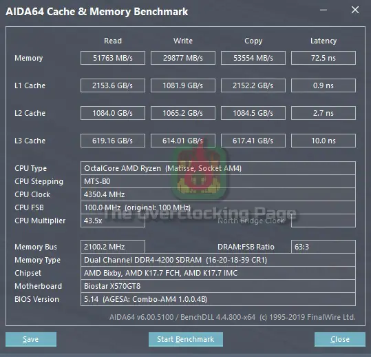Click Memory Write value 29877 MB/s

[183, 58]
